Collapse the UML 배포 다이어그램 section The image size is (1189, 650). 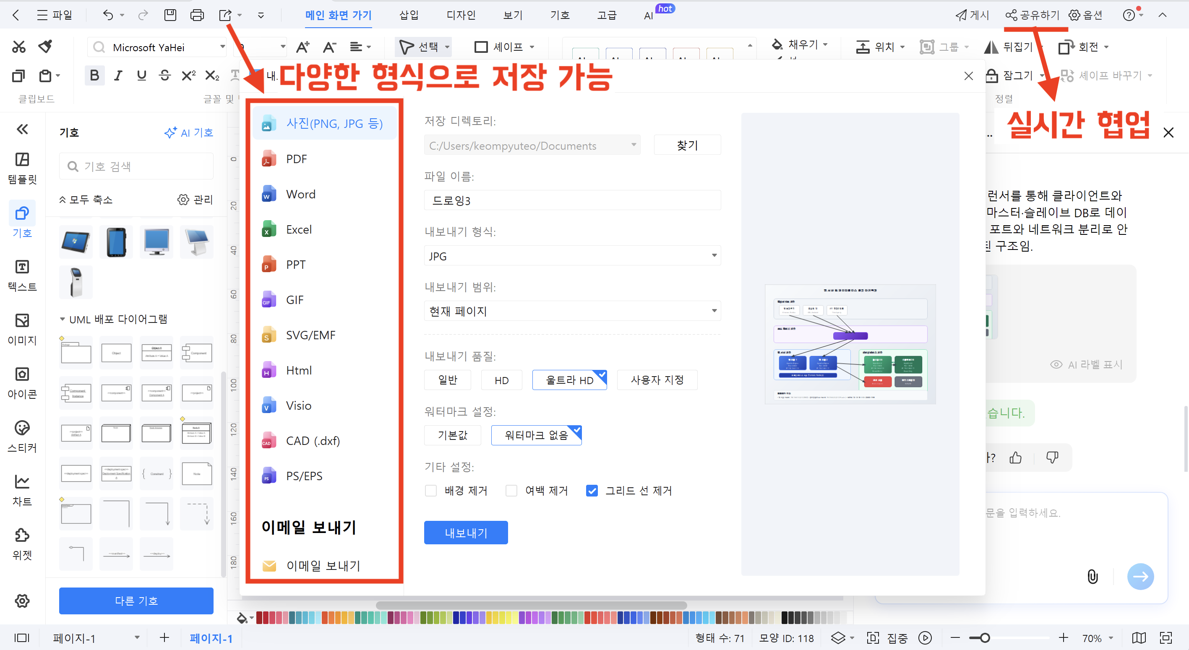(63, 319)
